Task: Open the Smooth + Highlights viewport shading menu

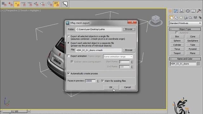Action: pos(30,10)
